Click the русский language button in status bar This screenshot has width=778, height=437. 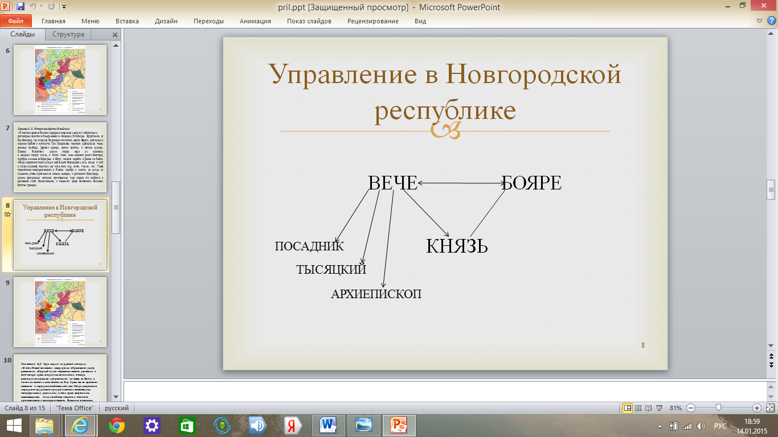click(117, 408)
